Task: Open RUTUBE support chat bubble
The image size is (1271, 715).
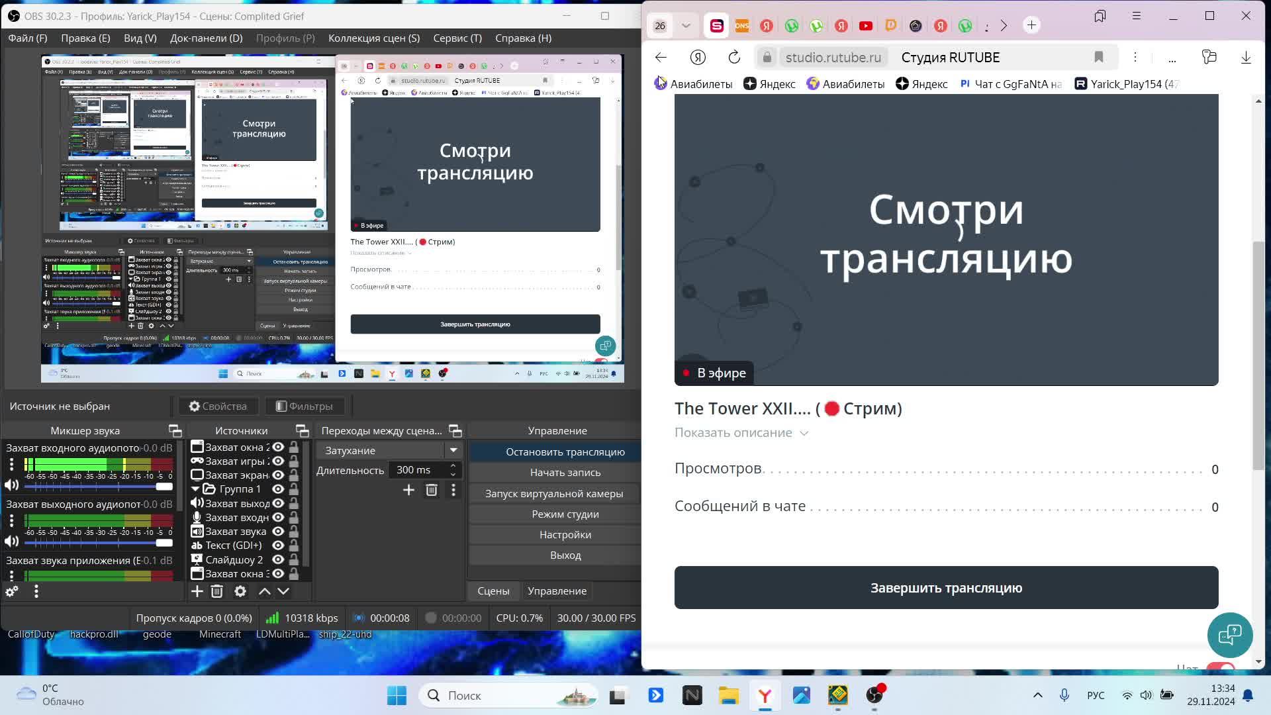Action: pyautogui.click(x=1229, y=635)
